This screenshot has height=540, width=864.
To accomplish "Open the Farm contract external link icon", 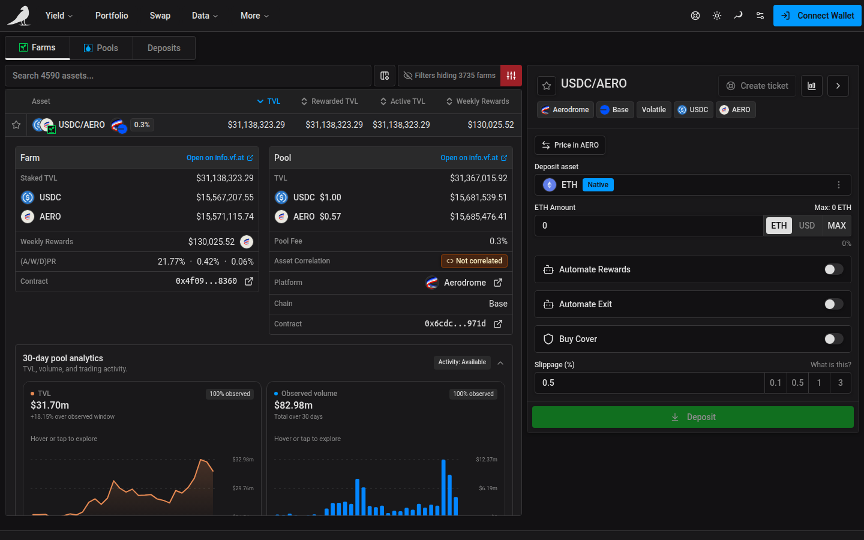I will pyautogui.click(x=249, y=281).
